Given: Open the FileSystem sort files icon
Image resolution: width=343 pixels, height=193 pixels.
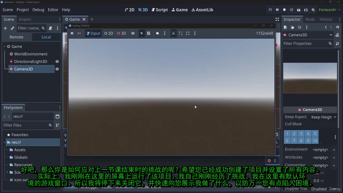Looking at the screenshot, I should [57, 125].
